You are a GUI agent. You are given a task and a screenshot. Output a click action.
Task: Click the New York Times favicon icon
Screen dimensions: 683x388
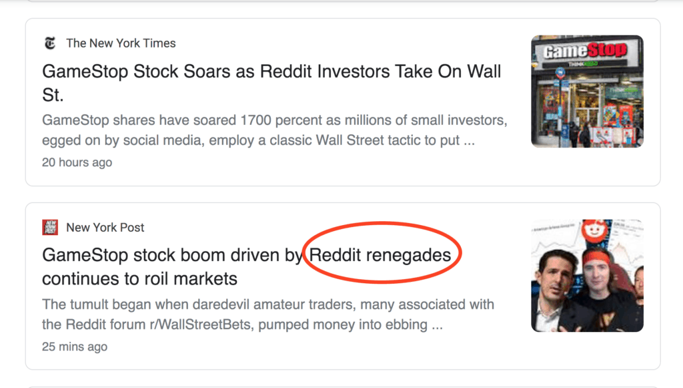[x=50, y=43]
